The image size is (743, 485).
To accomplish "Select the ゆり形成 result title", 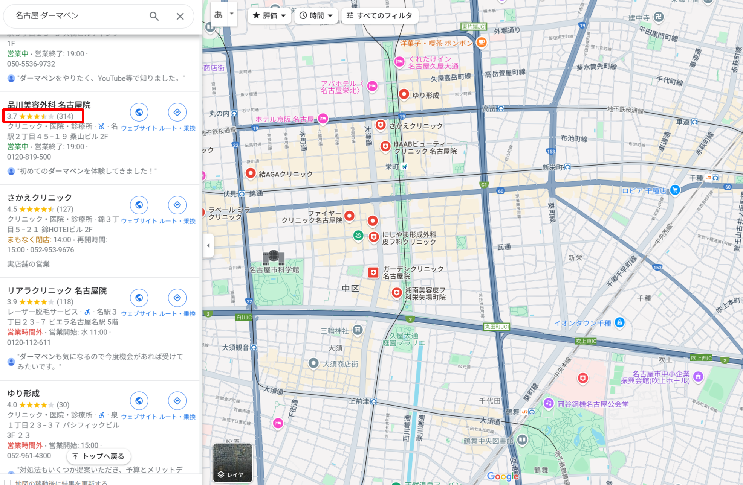I will click(x=23, y=394).
